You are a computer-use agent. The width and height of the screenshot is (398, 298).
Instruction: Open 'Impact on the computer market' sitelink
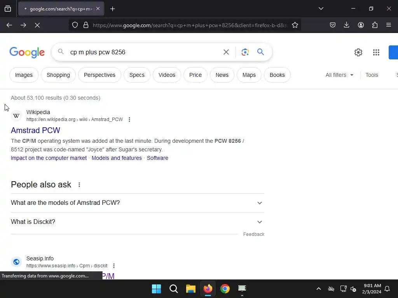point(49,158)
